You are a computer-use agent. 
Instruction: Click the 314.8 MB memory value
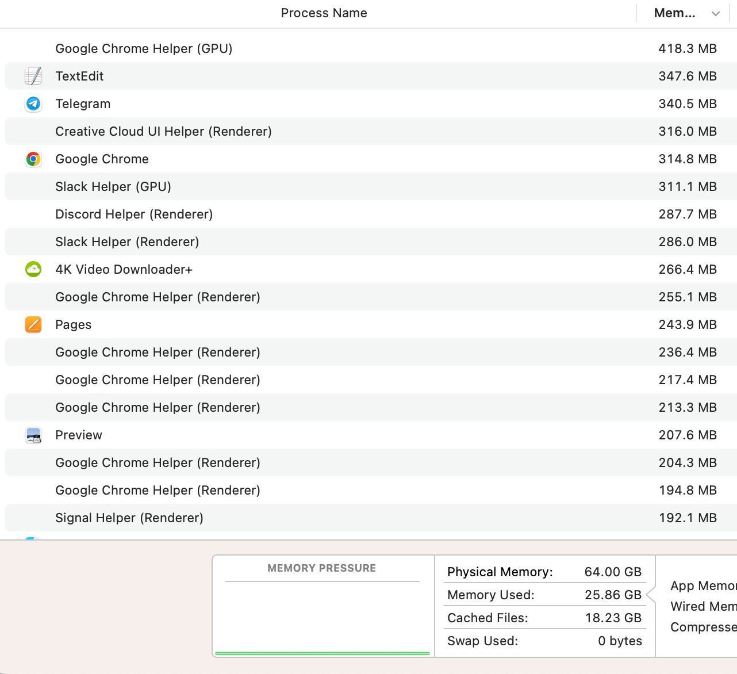(x=688, y=159)
